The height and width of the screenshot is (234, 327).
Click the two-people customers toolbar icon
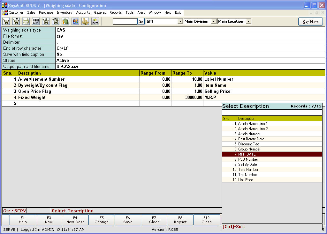(75, 21)
